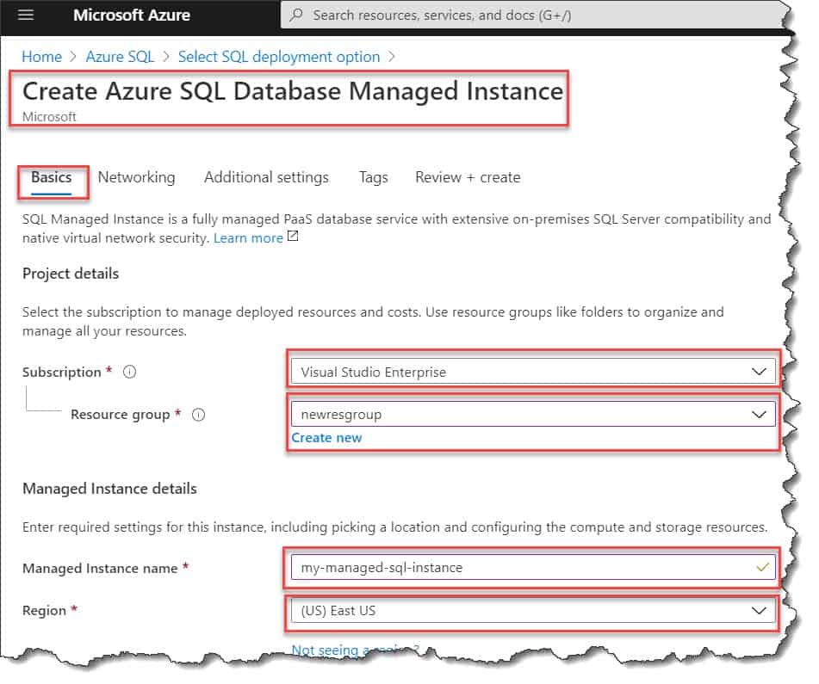Click the Subscription dropdown chevron

(x=759, y=372)
